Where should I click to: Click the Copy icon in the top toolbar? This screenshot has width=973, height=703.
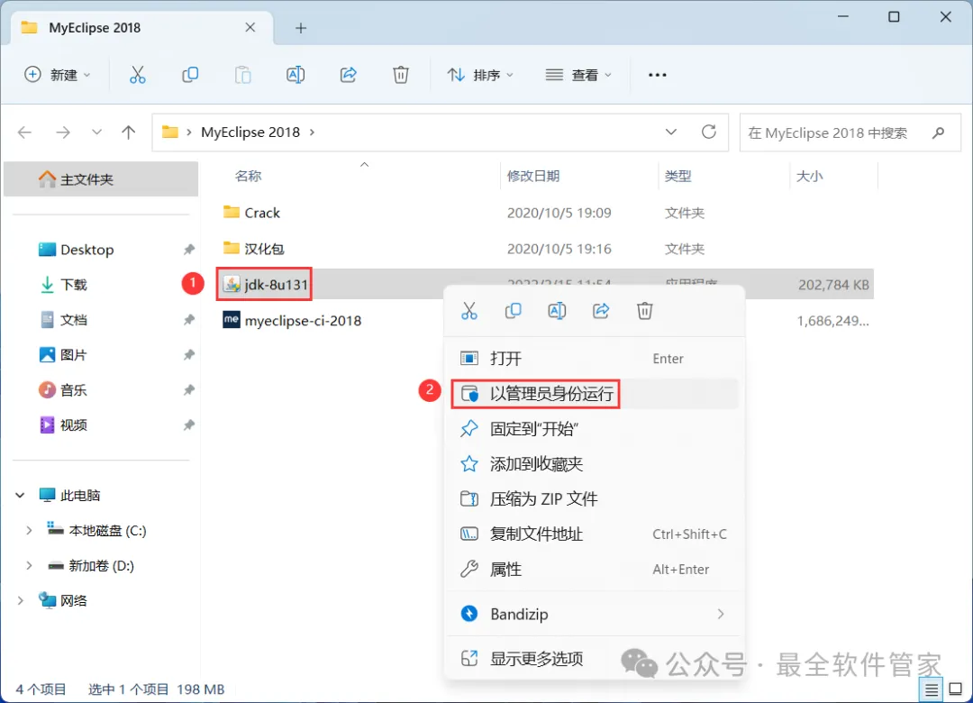coord(190,75)
